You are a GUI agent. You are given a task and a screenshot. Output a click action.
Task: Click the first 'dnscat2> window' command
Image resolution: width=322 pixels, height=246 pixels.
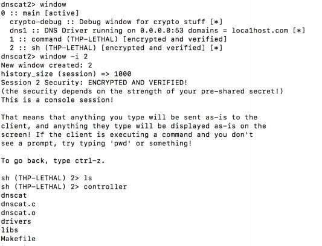coord(34,4)
